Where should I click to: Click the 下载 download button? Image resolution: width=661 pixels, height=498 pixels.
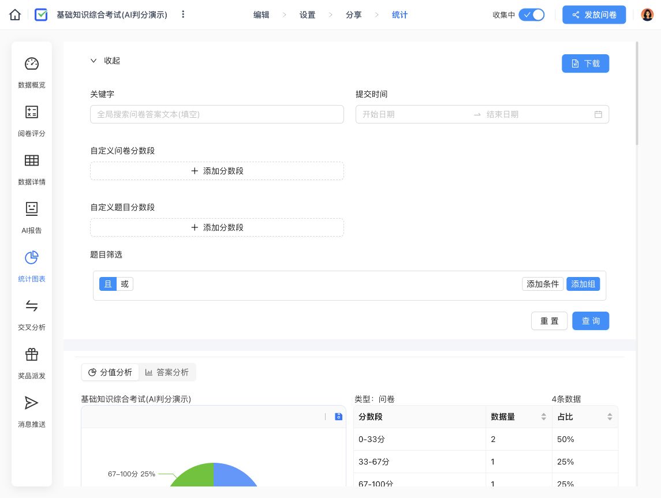(x=585, y=63)
